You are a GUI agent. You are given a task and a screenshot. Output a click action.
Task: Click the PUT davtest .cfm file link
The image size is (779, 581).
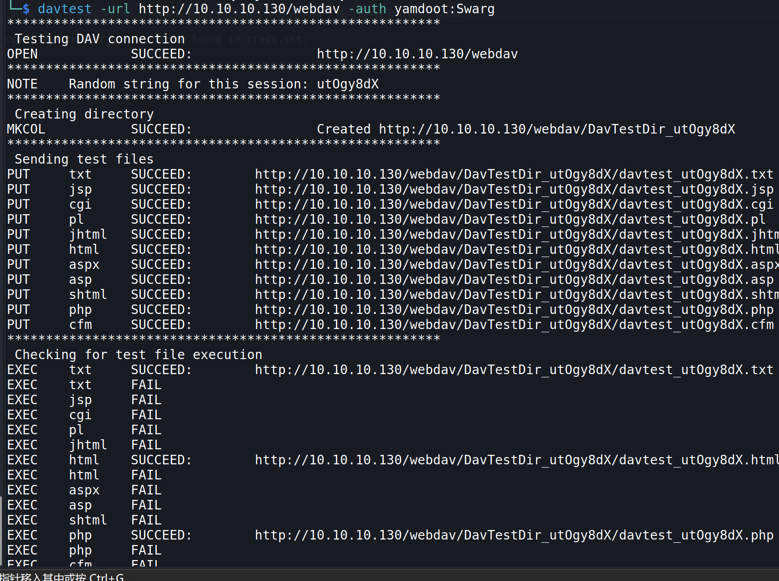click(x=514, y=324)
